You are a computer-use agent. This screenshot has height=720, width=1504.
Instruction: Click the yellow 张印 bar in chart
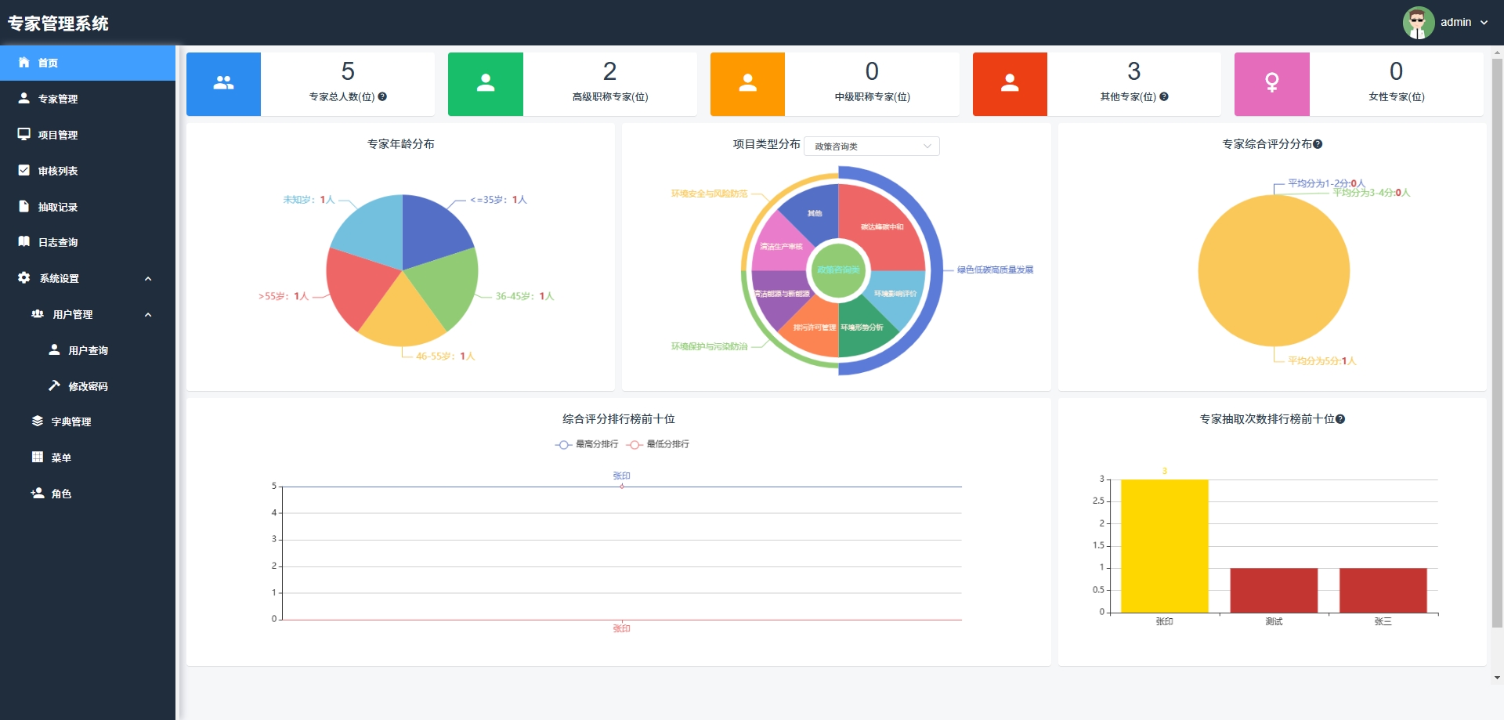click(1164, 546)
